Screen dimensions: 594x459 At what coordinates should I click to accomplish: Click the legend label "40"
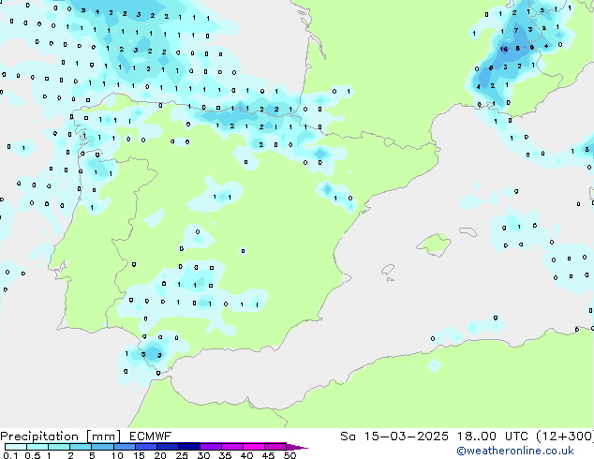[246, 455]
